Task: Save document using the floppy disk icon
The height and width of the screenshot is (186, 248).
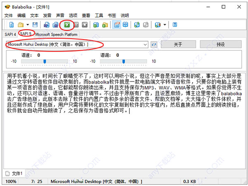Action: point(35,25)
